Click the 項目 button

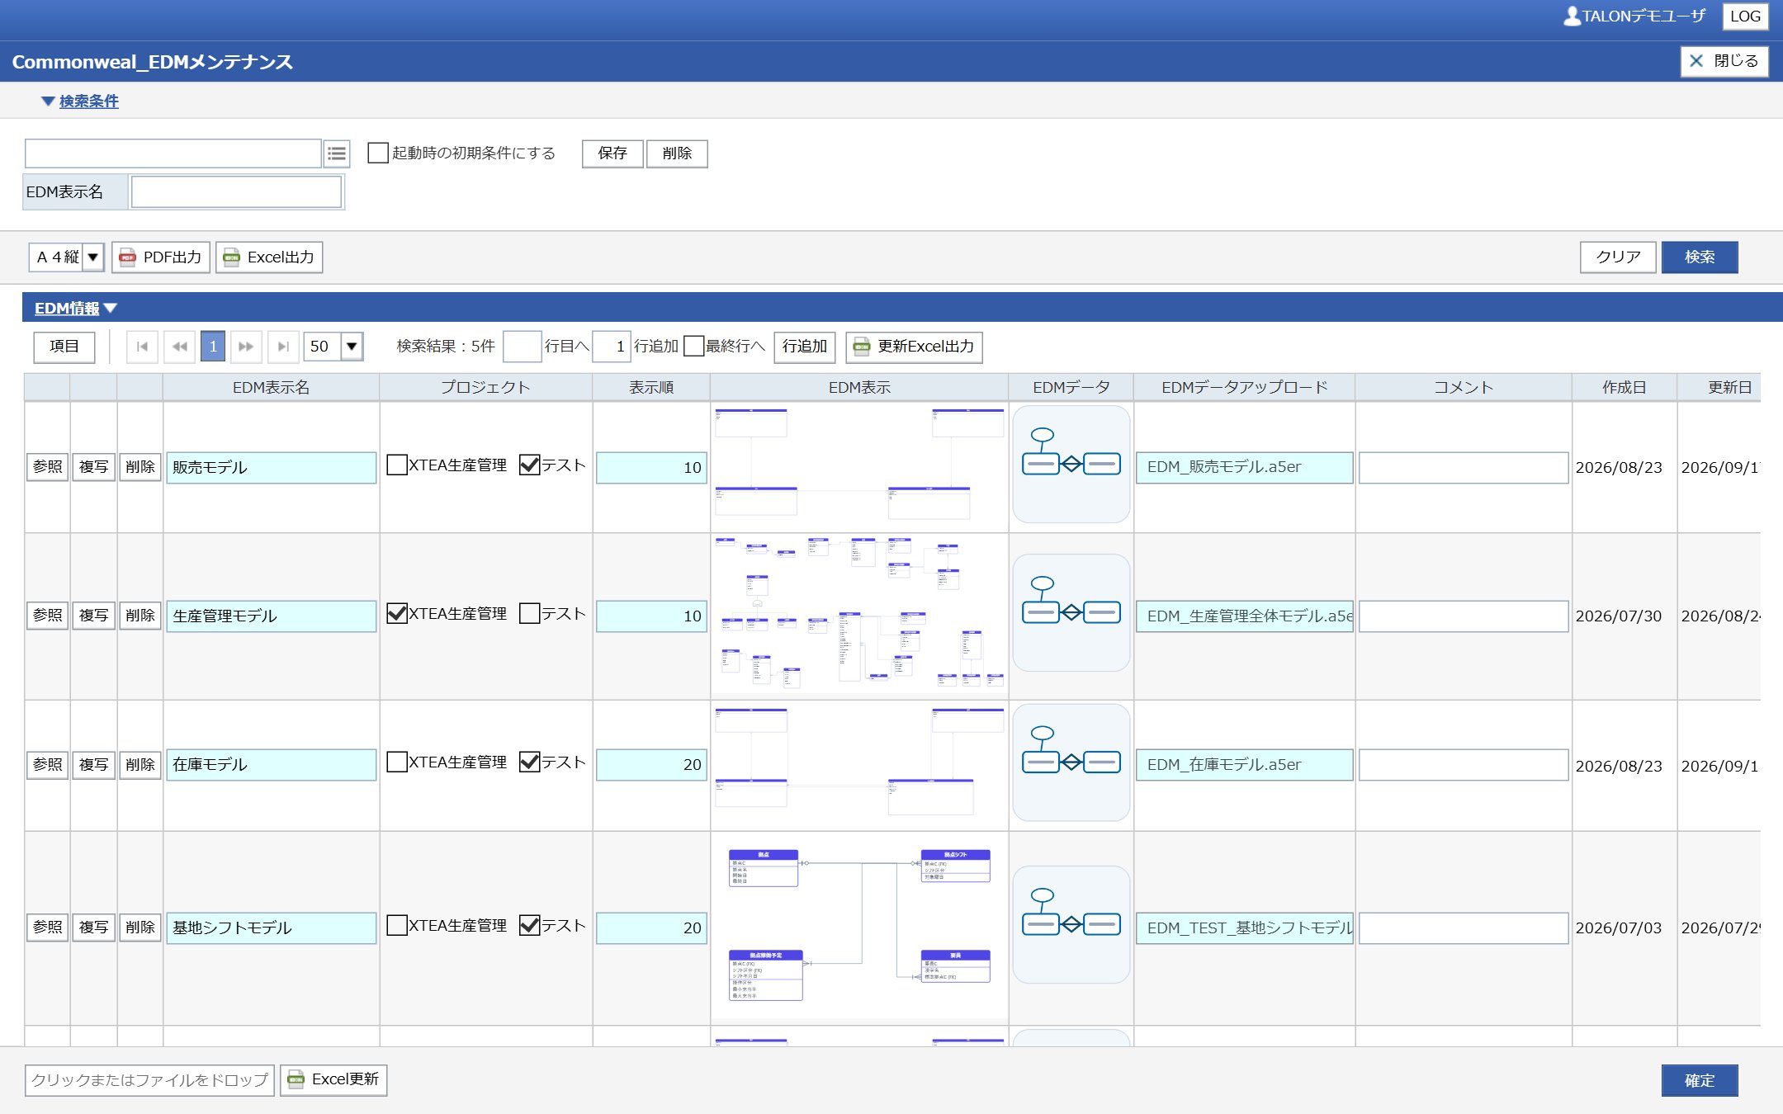64,347
